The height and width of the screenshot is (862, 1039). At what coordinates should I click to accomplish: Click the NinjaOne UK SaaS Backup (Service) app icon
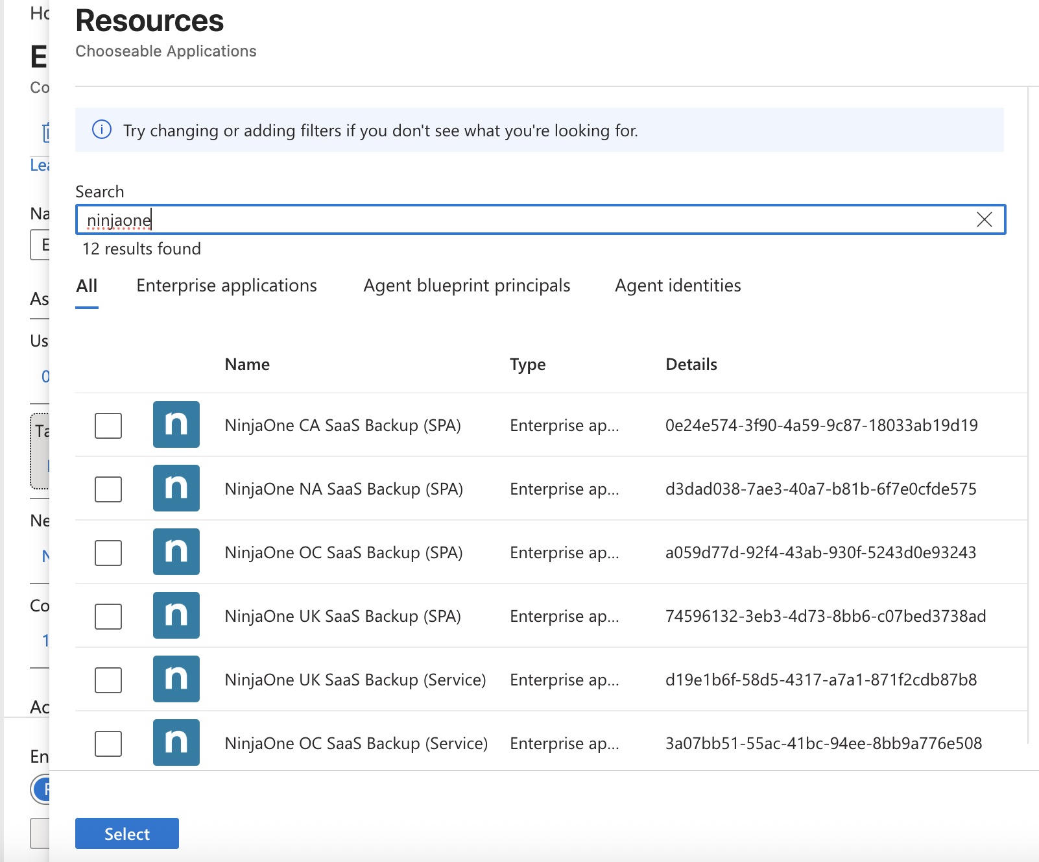pos(176,679)
